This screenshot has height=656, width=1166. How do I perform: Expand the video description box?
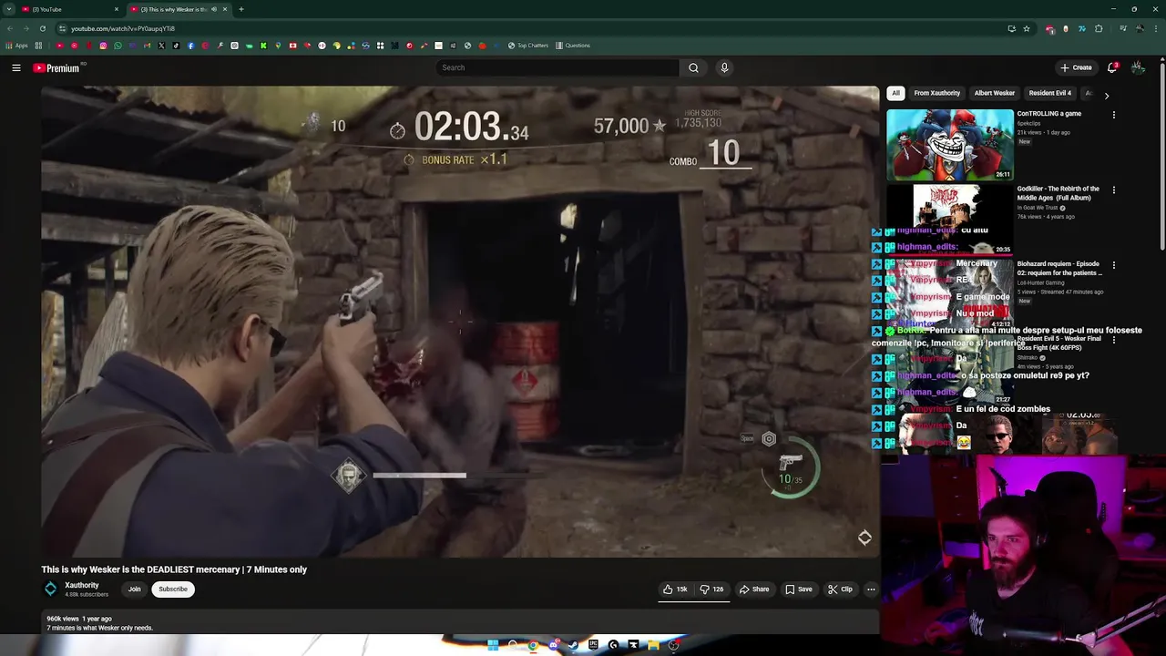coord(459,622)
